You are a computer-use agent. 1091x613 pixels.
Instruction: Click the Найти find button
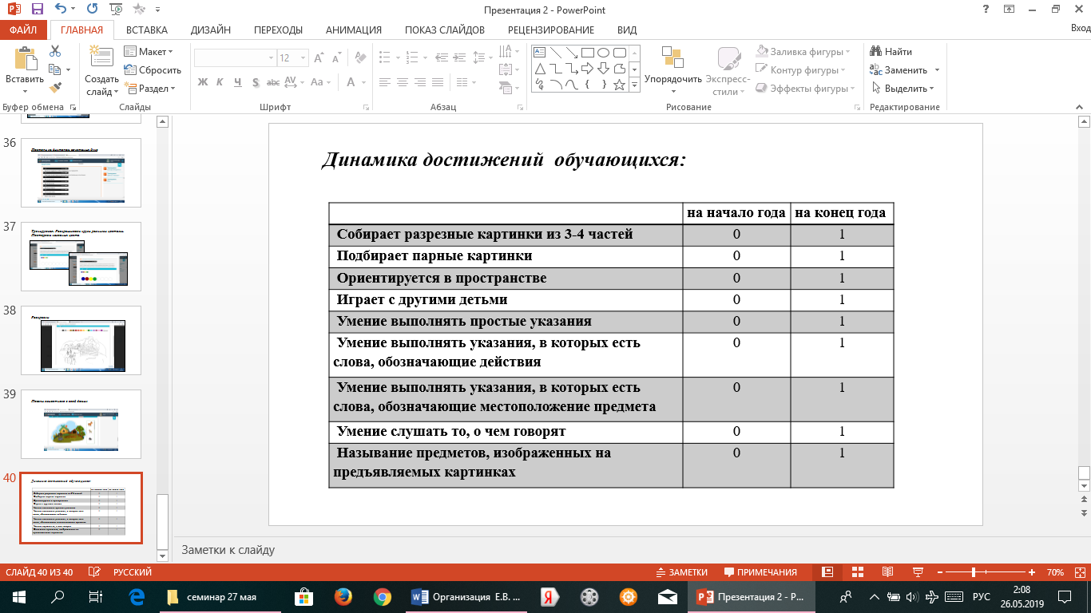[x=891, y=52]
